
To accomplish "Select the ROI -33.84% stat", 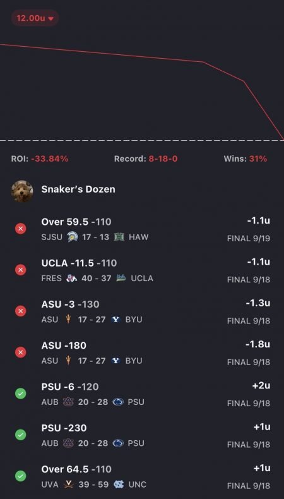I will [x=40, y=159].
